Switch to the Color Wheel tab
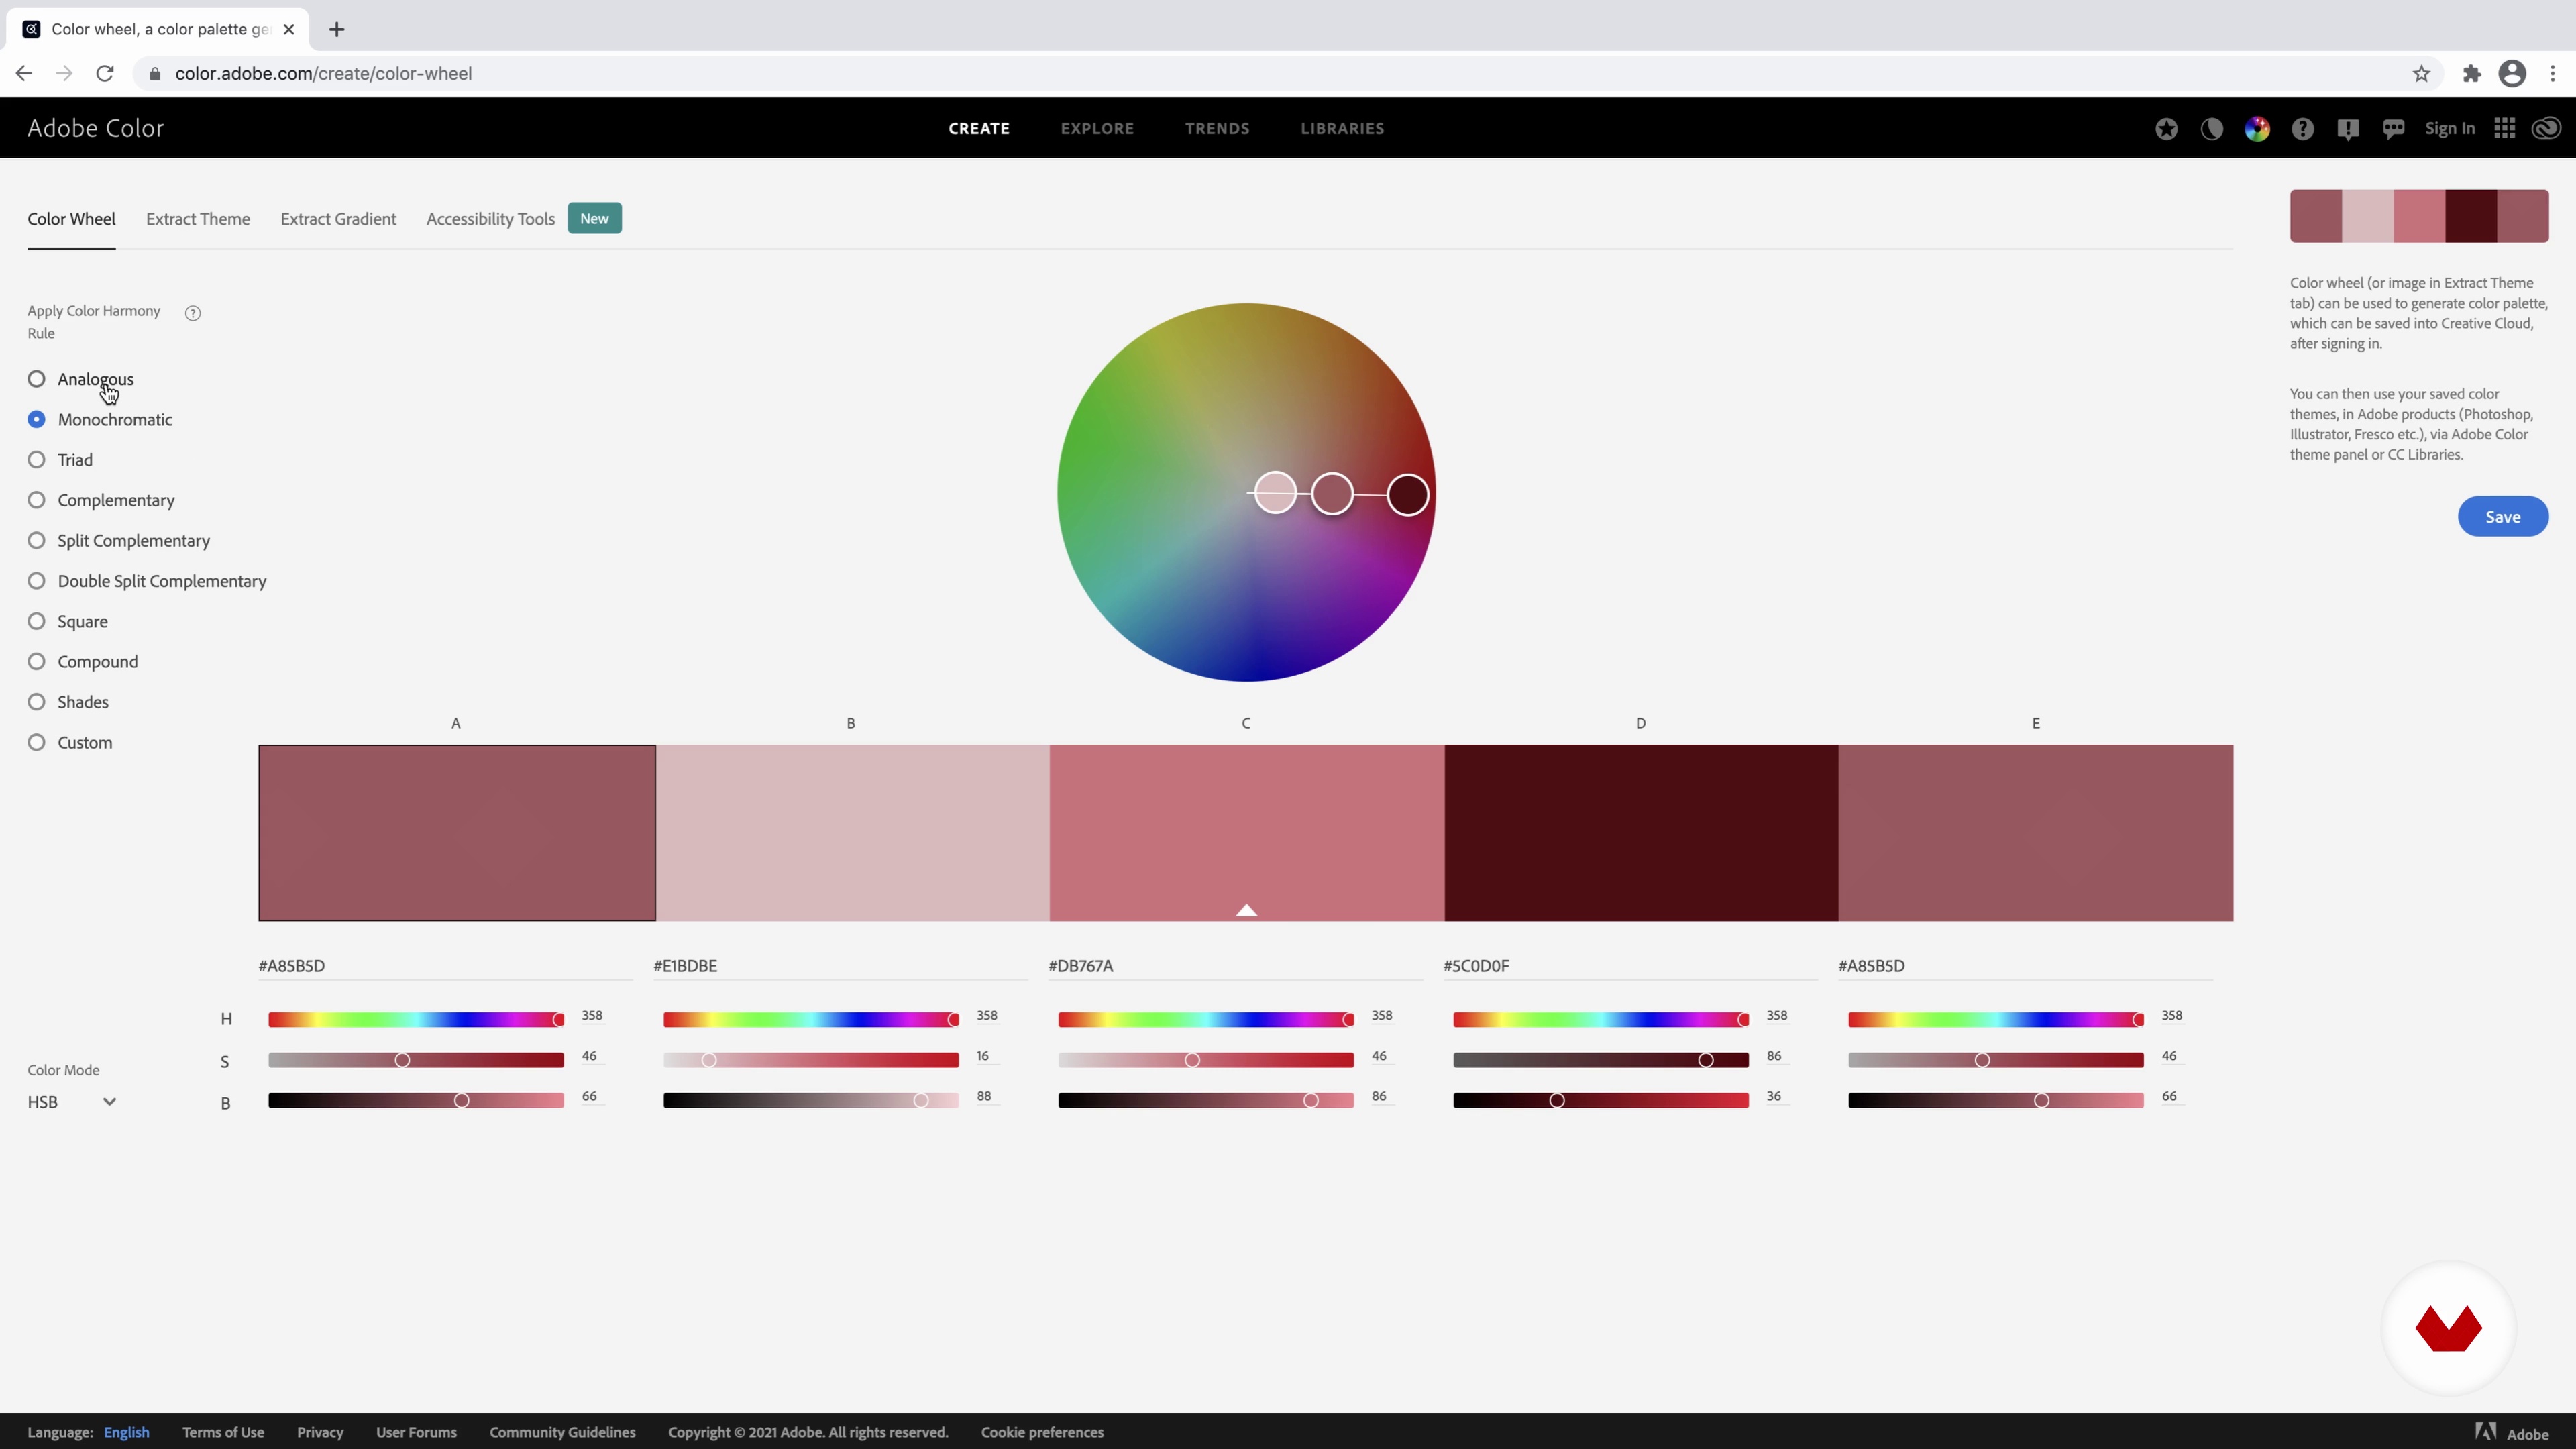This screenshot has height=1449, width=2576. 71,219
